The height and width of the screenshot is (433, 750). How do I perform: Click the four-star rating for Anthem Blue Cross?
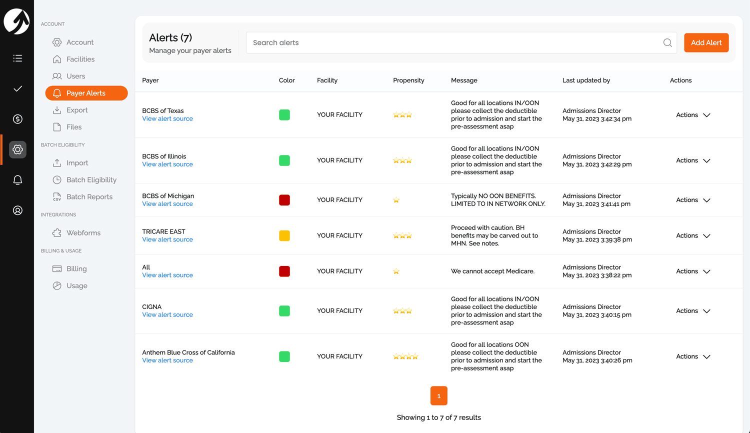tap(405, 356)
